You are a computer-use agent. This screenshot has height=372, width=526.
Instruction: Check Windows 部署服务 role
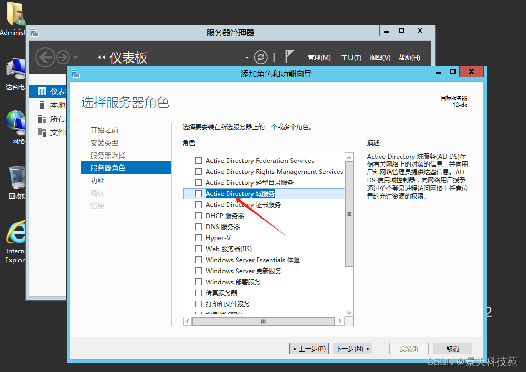click(199, 282)
